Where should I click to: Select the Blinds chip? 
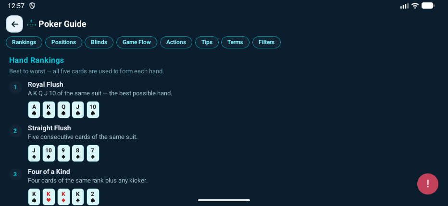pos(99,42)
